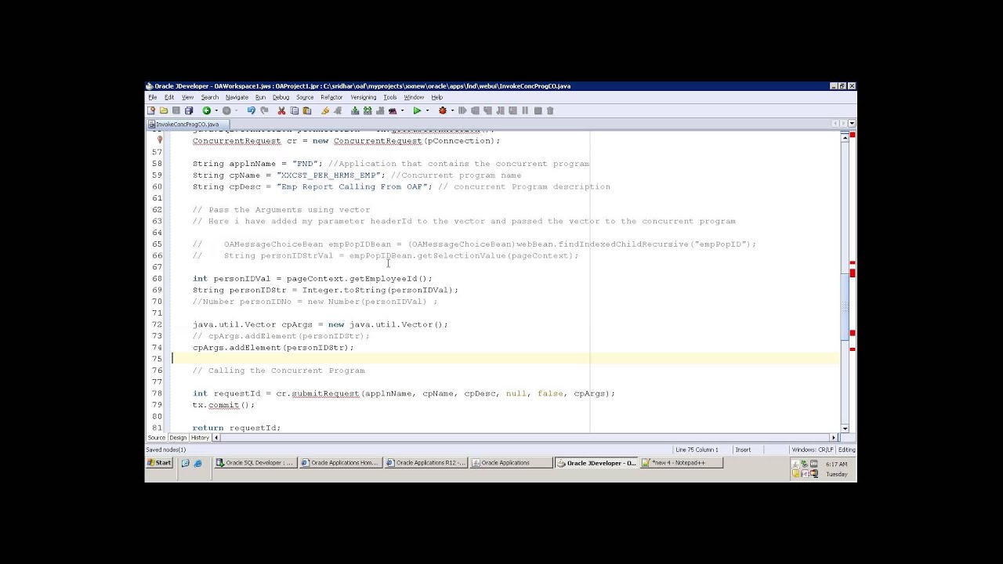Select the InvokeConcProgCO.java editor tab
The height and width of the screenshot is (564, 1003).
(187, 124)
